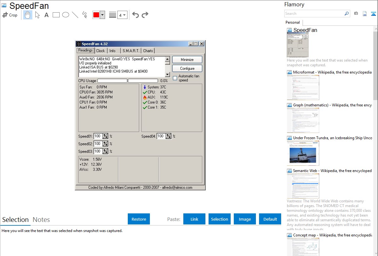
Task: Click the document icon beside the camera
Action: coord(365,14)
